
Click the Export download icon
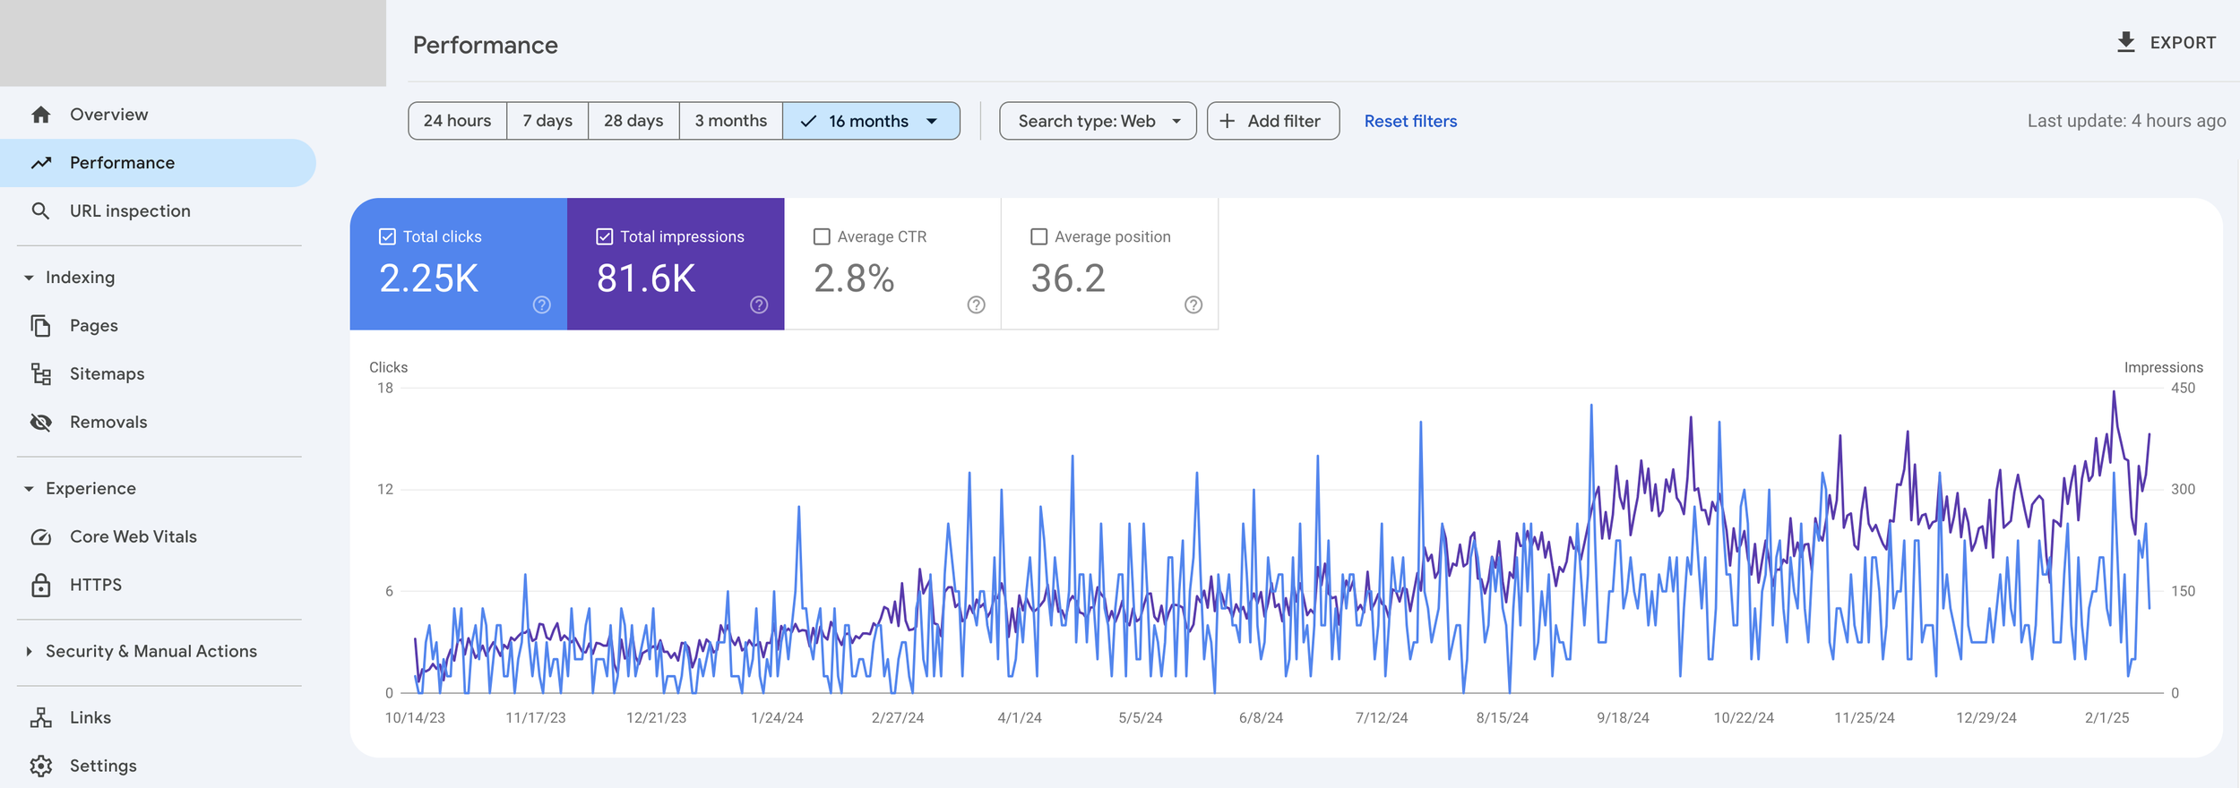pos(2125,42)
